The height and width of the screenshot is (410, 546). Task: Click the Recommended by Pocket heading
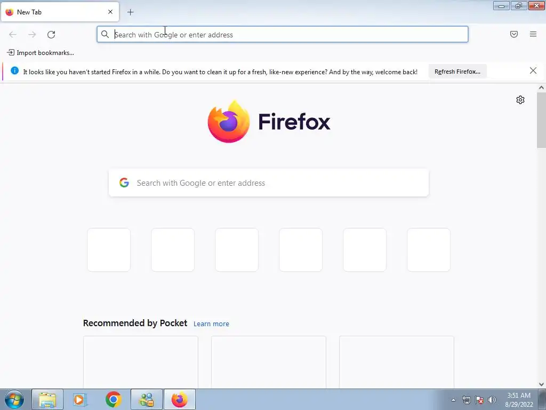coord(135,323)
